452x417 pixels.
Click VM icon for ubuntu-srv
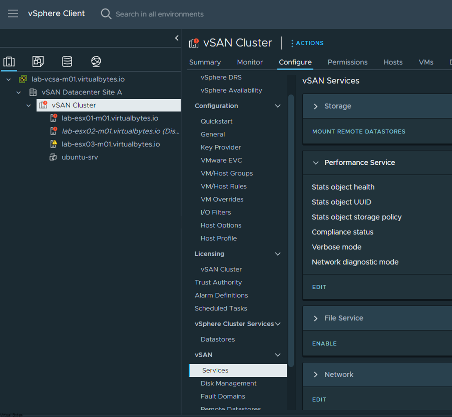(53, 157)
